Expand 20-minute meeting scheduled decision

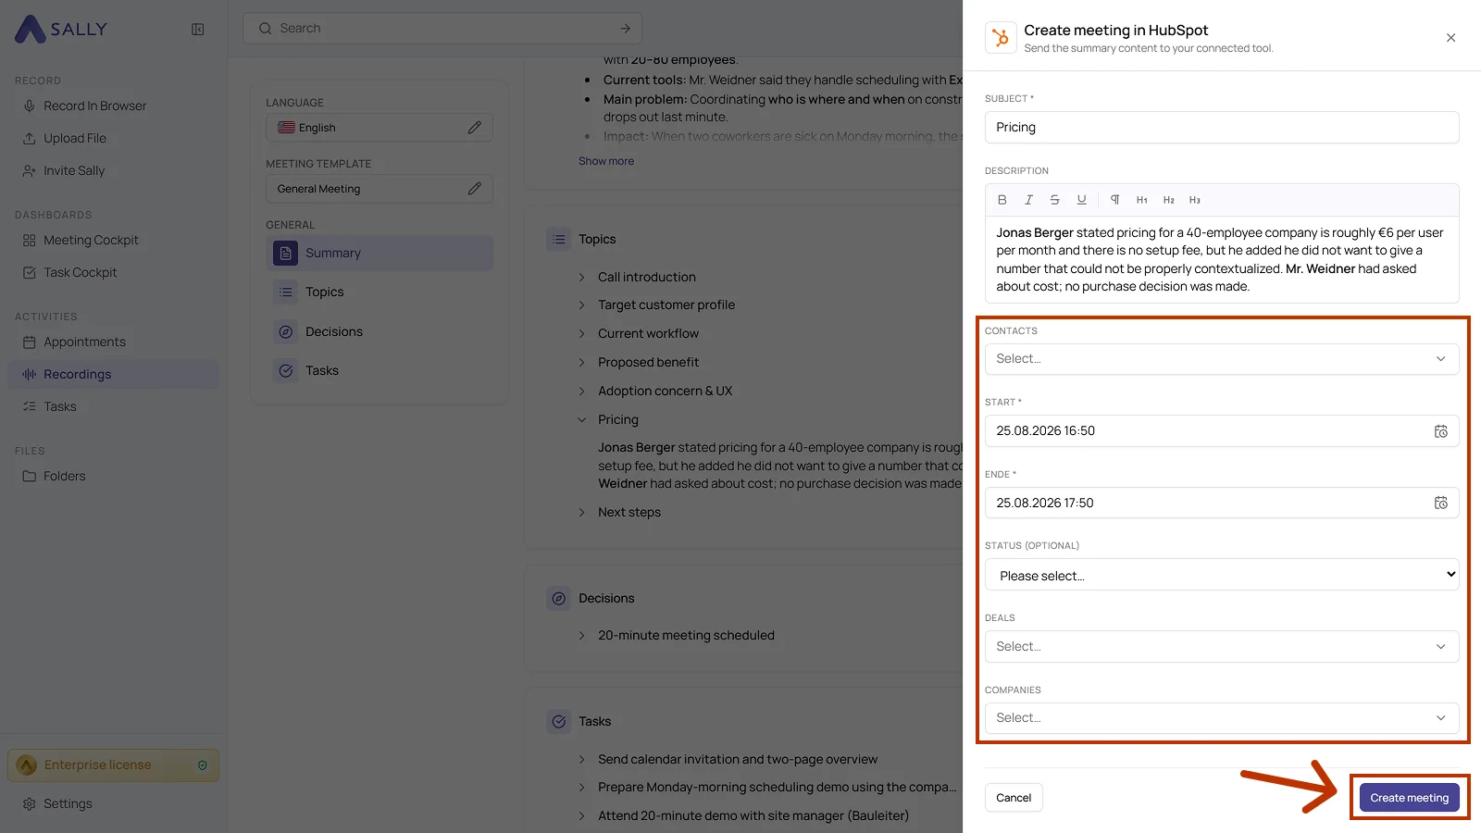click(581, 636)
